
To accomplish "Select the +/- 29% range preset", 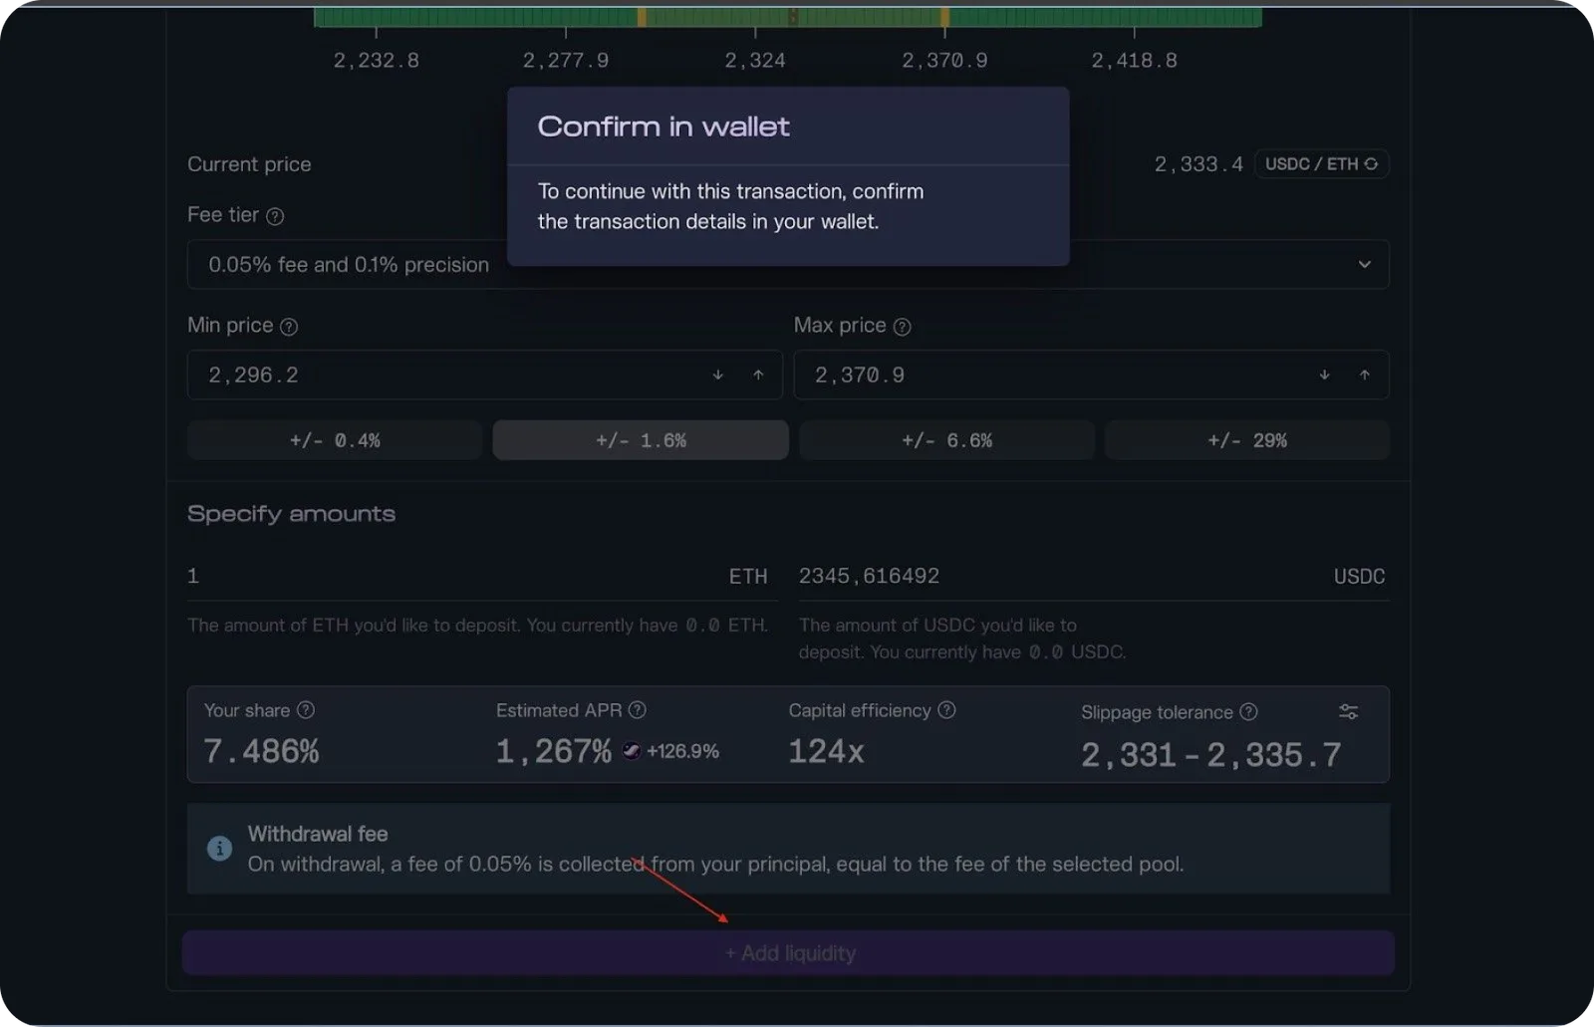I will tap(1247, 440).
